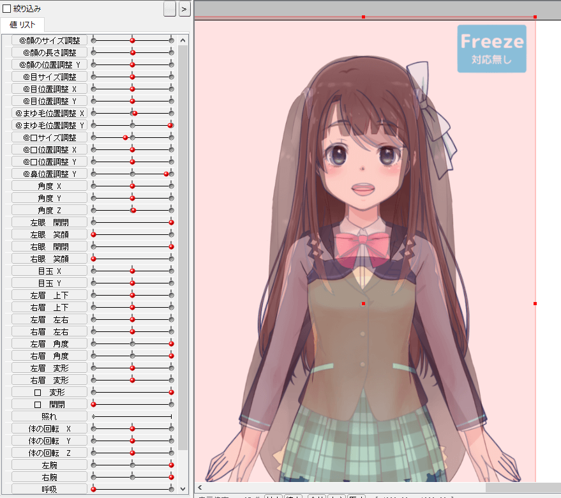
Task: Select the @口位置調整 X parameter label
Action: (49, 149)
